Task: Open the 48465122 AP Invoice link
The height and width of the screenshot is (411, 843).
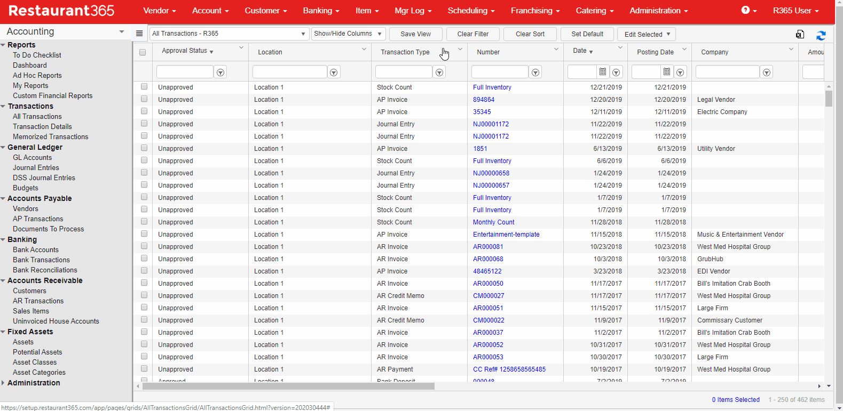Action: (487, 271)
